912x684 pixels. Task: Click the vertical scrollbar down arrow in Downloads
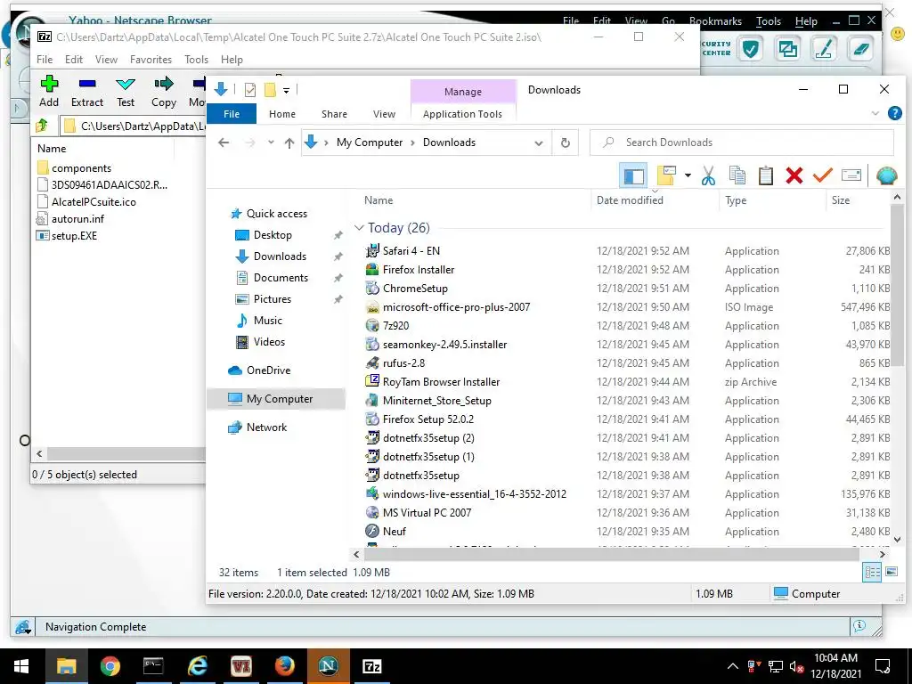[897, 540]
